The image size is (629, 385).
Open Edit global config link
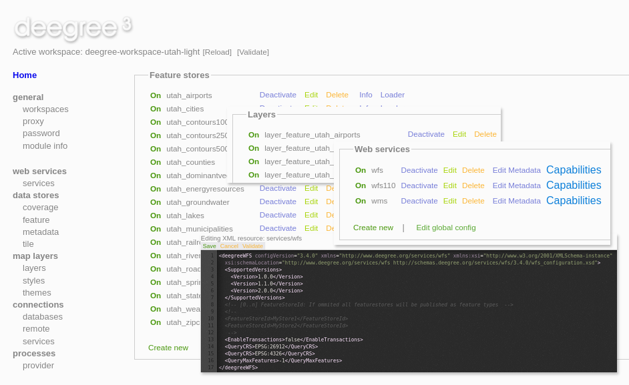[445, 228]
